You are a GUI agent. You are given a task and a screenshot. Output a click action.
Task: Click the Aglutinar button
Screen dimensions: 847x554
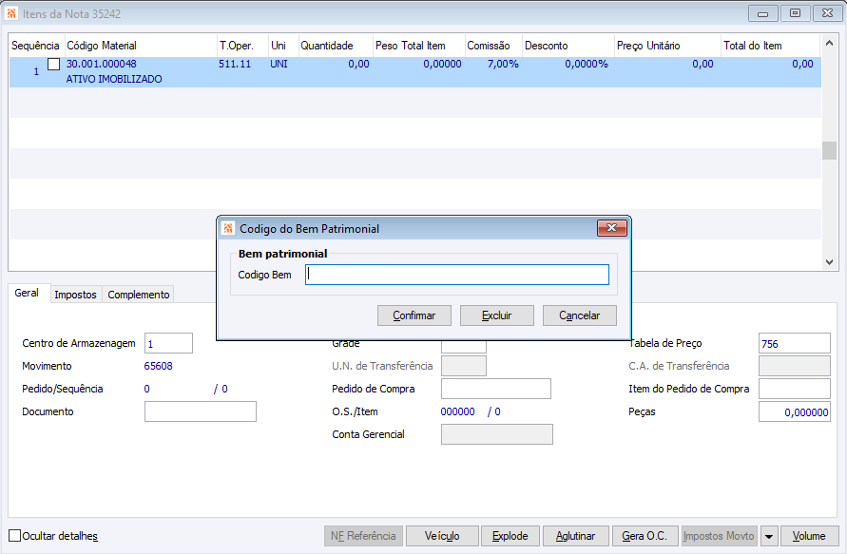coord(576,536)
